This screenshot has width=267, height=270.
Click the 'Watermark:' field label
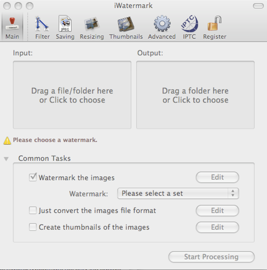click(88, 194)
